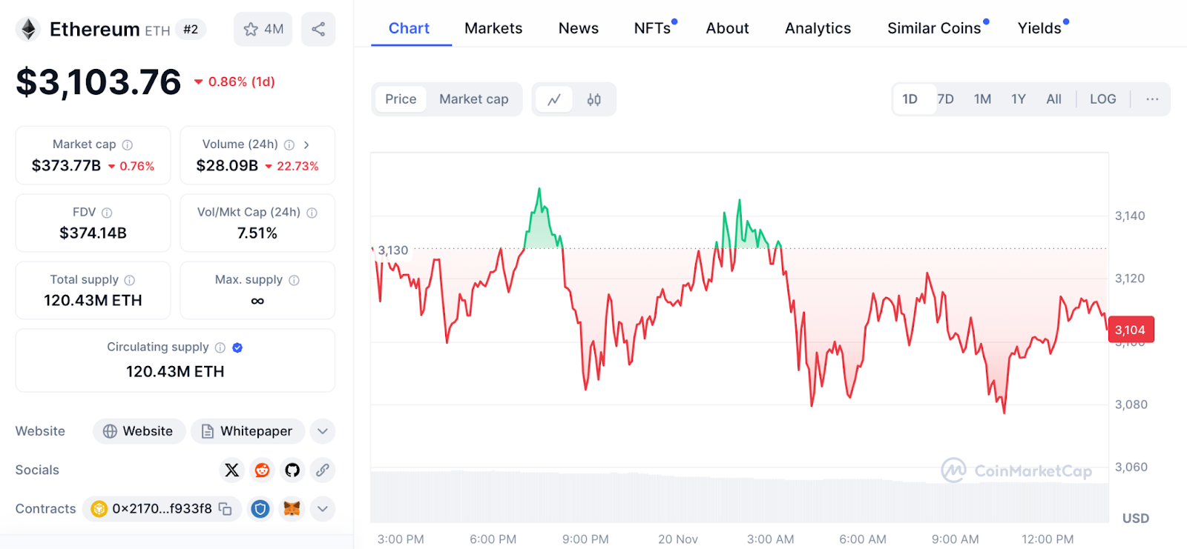Click the chain link icon in Socials

point(322,470)
